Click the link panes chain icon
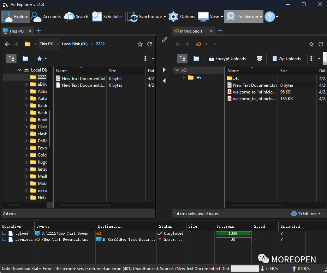The height and width of the screenshot is (273, 327). tap(165, 40)
